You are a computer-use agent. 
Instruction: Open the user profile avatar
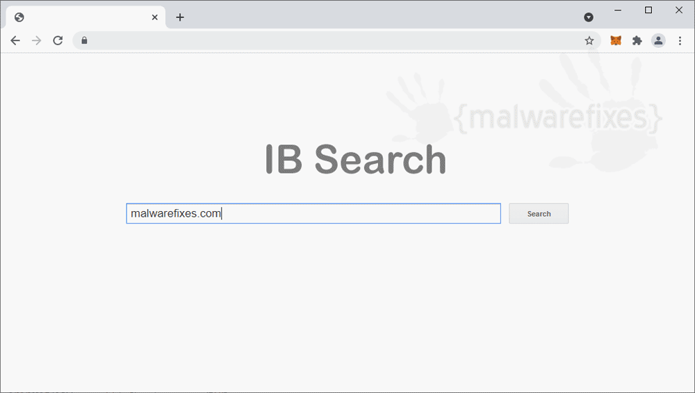click(658, 41)
